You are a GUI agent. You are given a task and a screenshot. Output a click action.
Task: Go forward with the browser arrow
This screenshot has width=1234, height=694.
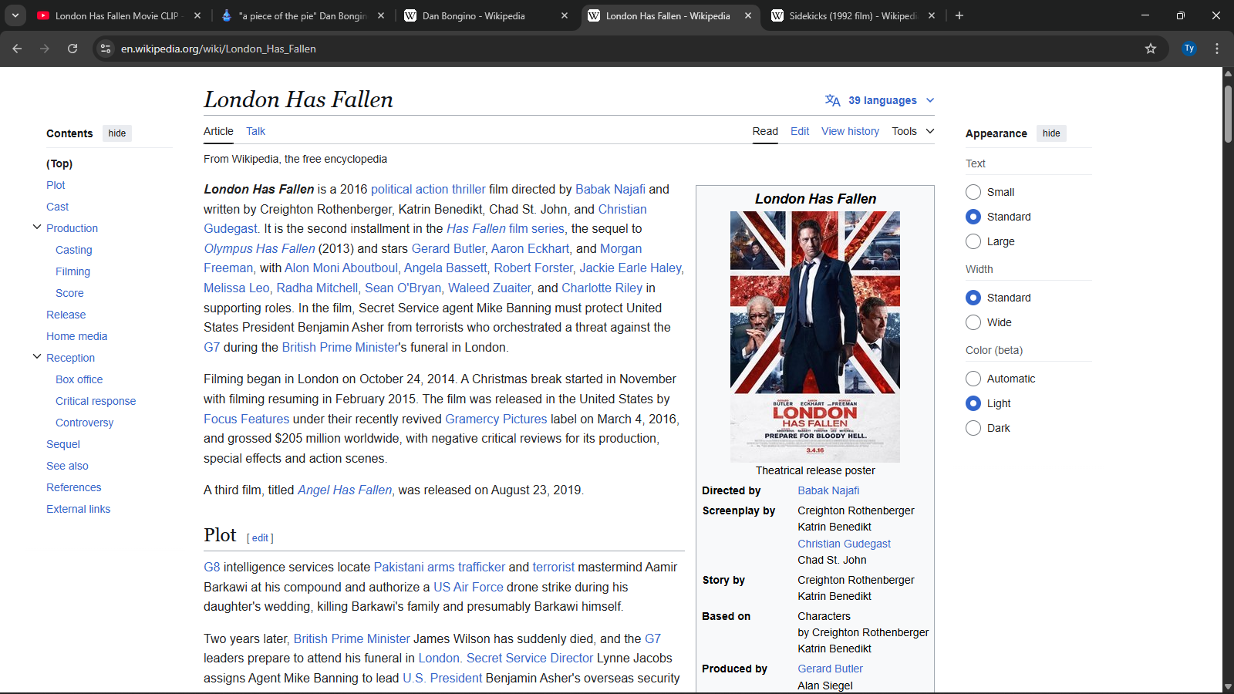45,49
